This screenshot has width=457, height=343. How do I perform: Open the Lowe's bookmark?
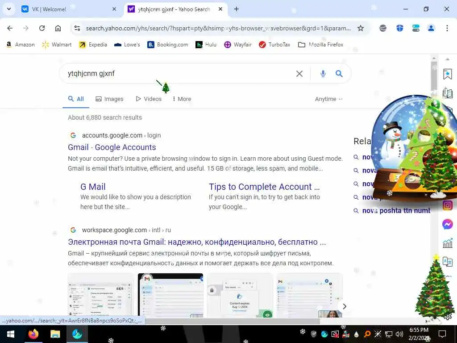click(127, 45)
